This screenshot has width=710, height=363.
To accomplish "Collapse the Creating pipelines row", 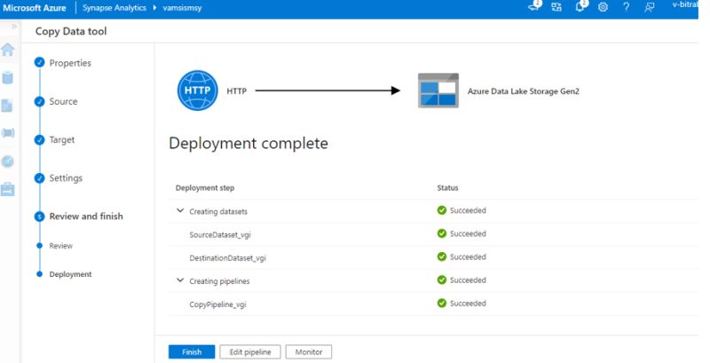I will [180, 280].
